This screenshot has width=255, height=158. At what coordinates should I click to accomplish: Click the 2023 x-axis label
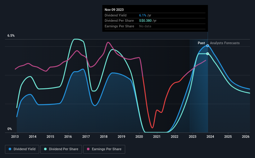tap(192, 137)
